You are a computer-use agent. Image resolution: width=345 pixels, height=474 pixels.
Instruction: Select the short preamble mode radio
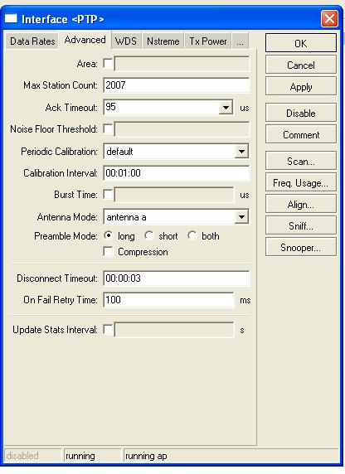pos(148,235)
